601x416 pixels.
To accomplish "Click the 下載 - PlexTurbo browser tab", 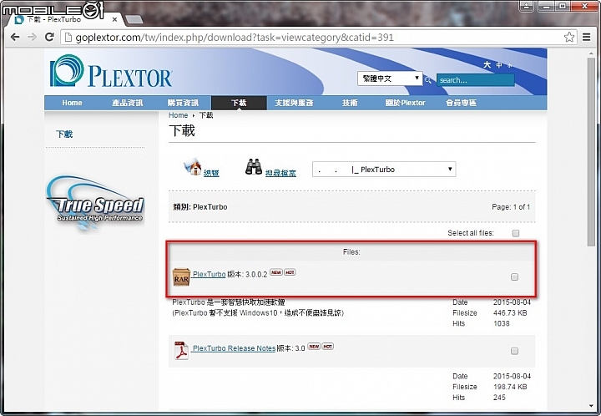I will tap(63, 19).
